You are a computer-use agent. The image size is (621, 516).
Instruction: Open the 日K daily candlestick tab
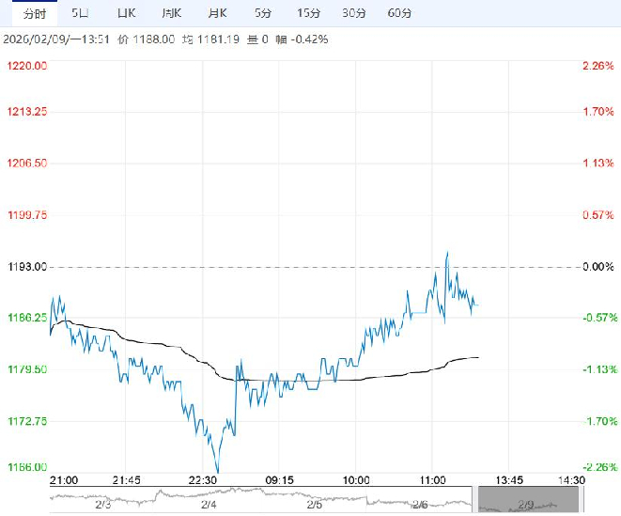pyautogui.click(x=126, y=13)
